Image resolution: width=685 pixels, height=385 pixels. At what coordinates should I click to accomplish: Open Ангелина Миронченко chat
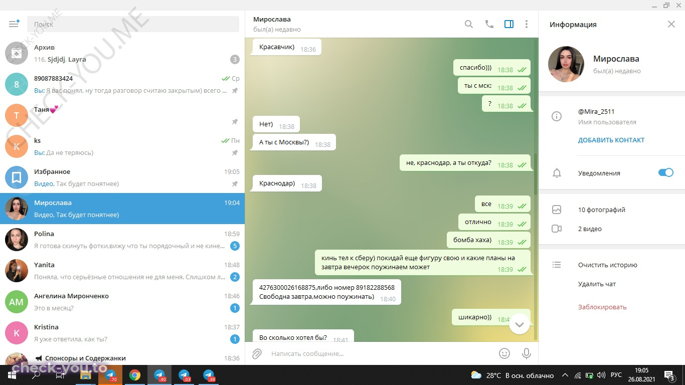[x=122, y=302]
